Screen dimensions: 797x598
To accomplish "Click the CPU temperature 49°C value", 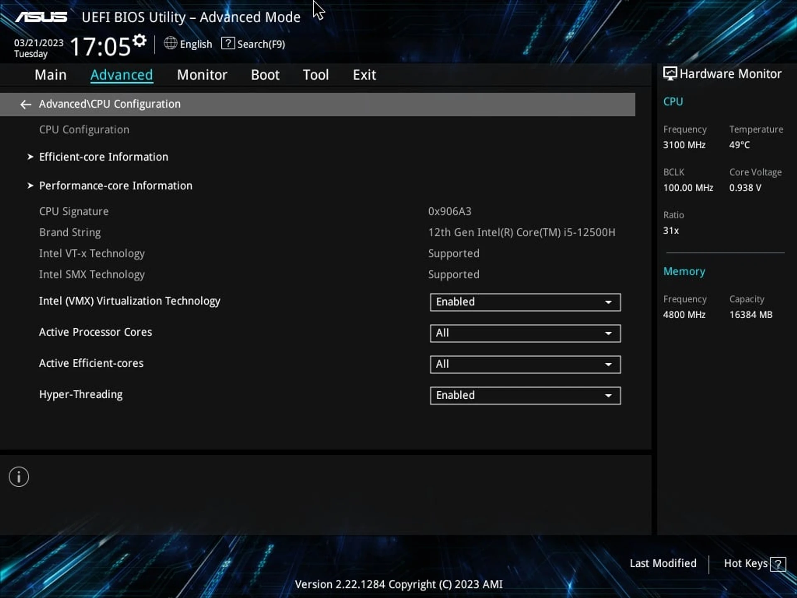I will (739, 145).
